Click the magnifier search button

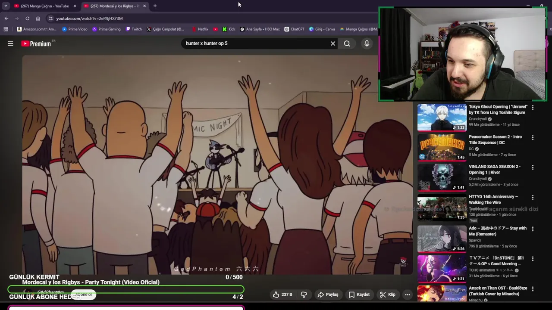(x=347, y=43)
